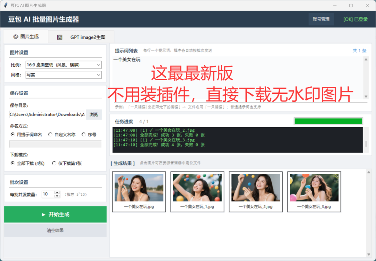Click the log panel scrollbar thumb

pyautogui.click(x=366, y=144)
